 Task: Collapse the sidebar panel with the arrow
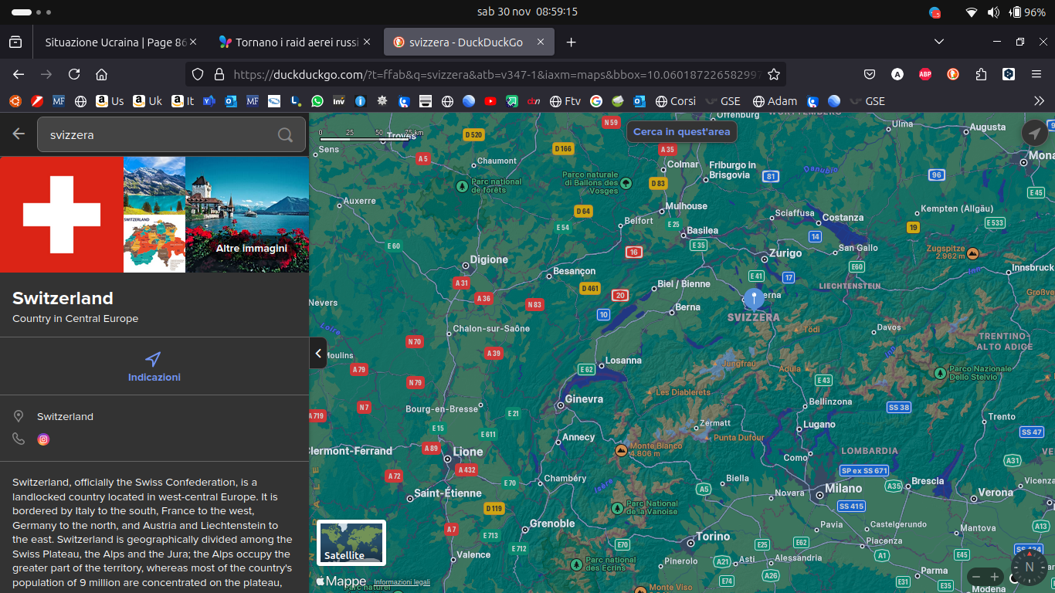coord(318,353)
